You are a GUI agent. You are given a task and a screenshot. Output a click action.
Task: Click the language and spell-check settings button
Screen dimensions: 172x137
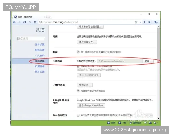90,27
